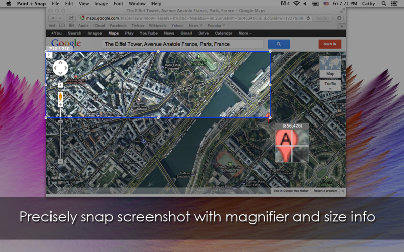Switch to Map view thumbnail

pyautogui.click(x=330, y=67)
